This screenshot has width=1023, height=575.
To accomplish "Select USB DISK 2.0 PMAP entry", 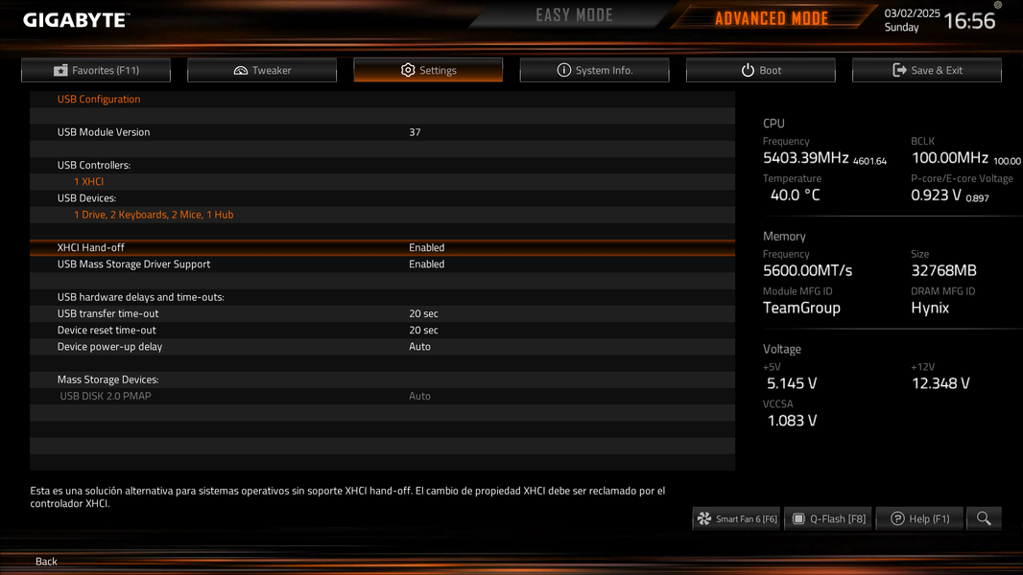I will (x=382, y=396).
